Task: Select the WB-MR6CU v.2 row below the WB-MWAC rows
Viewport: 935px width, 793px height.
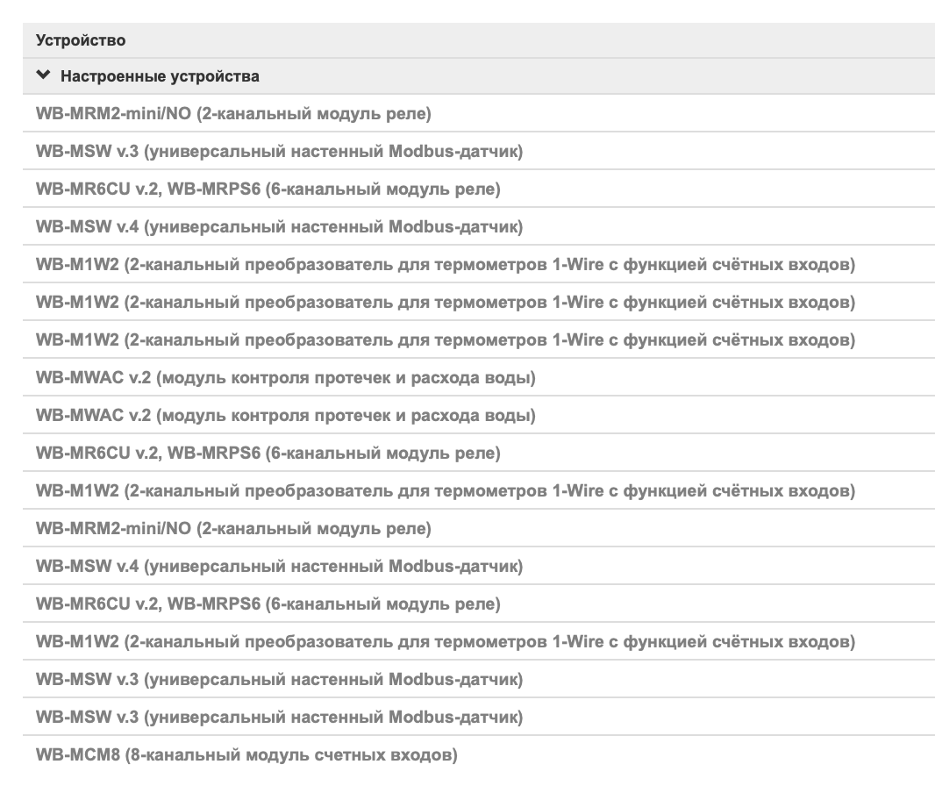Action: coord(479,453)
